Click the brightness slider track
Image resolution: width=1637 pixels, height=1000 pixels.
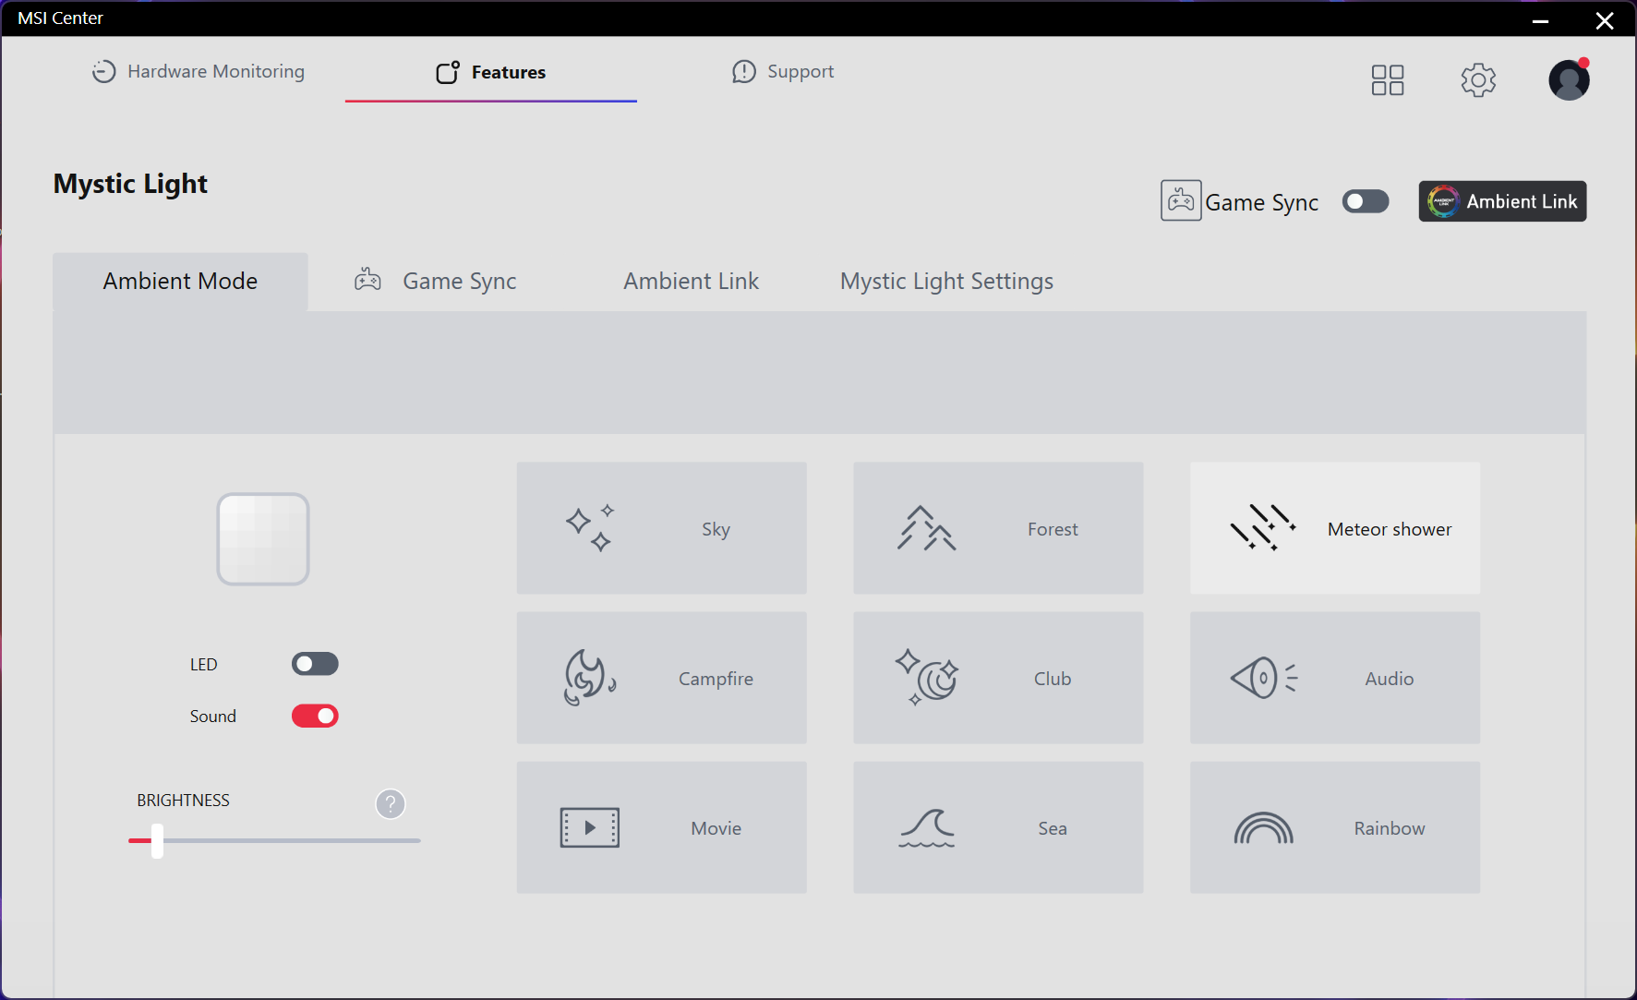click(x=274, y=840)
